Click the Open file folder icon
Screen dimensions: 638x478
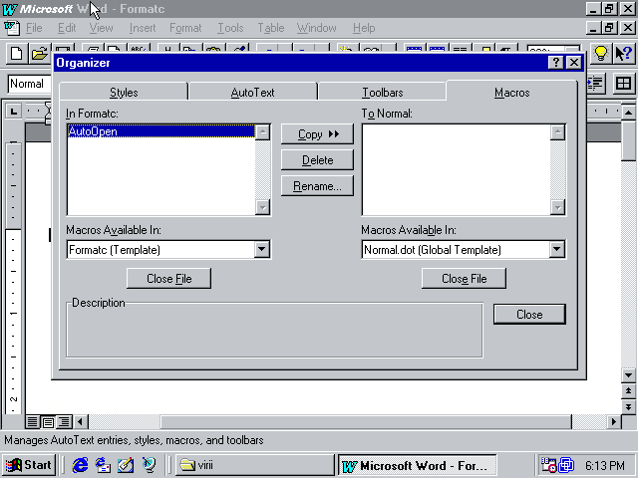coord(39,53)
